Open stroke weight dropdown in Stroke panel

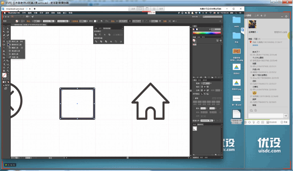point(211,83)
